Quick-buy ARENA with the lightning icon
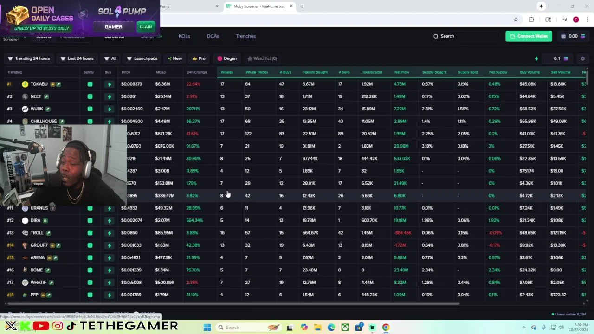594x334 pixels. point(109,258)
